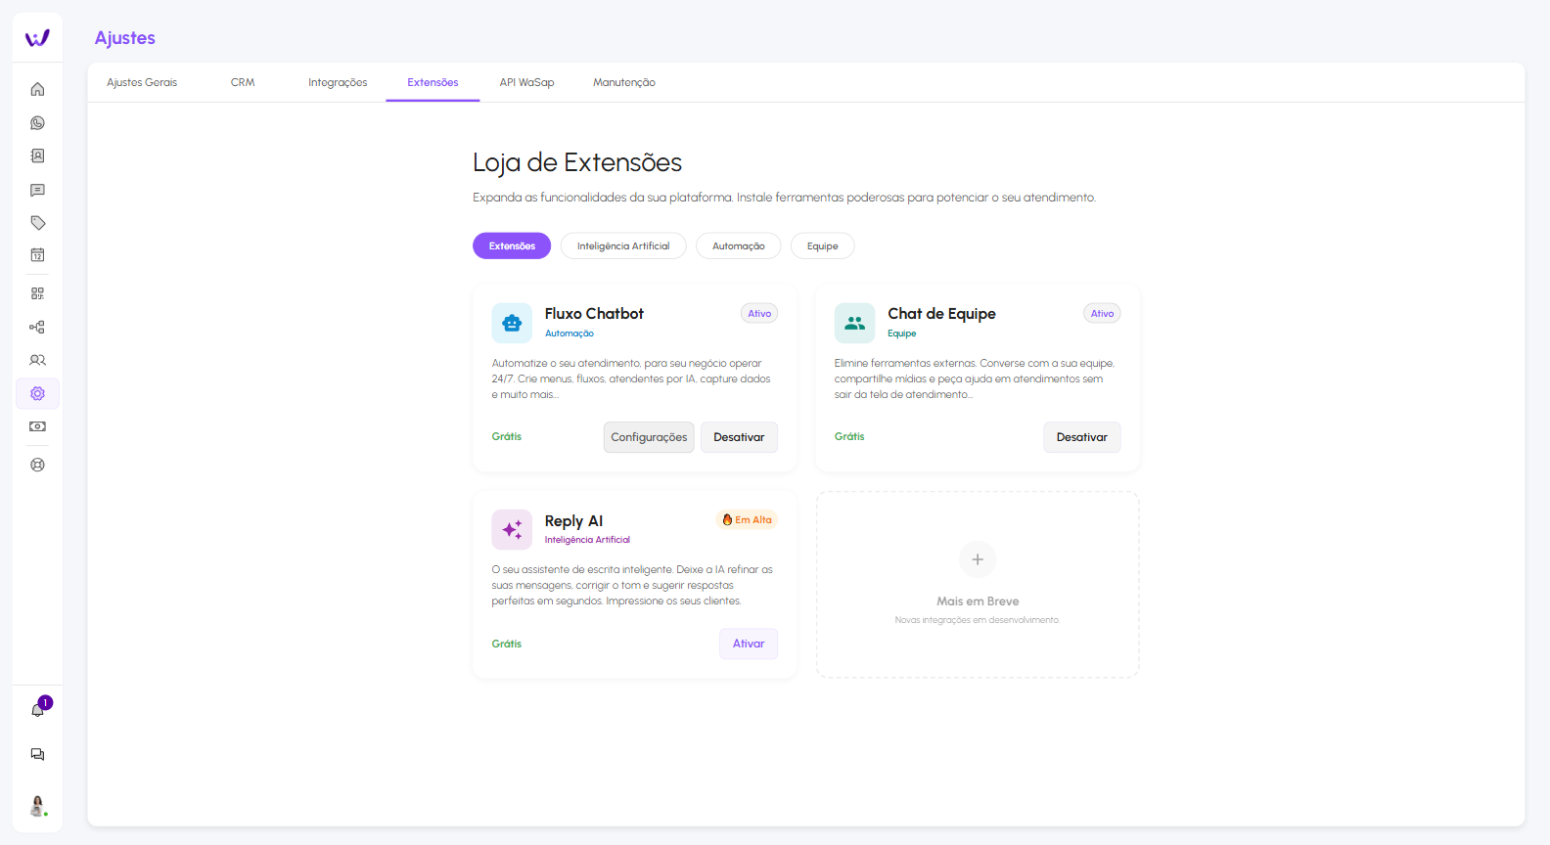Image resolution: width=1550 pixels, height=845 pixels.
Task: Open Fluxo Chatbot Configurações
Action: click(x=649, y=437)
